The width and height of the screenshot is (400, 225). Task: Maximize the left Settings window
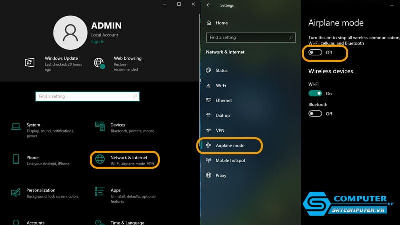(179, 4)
